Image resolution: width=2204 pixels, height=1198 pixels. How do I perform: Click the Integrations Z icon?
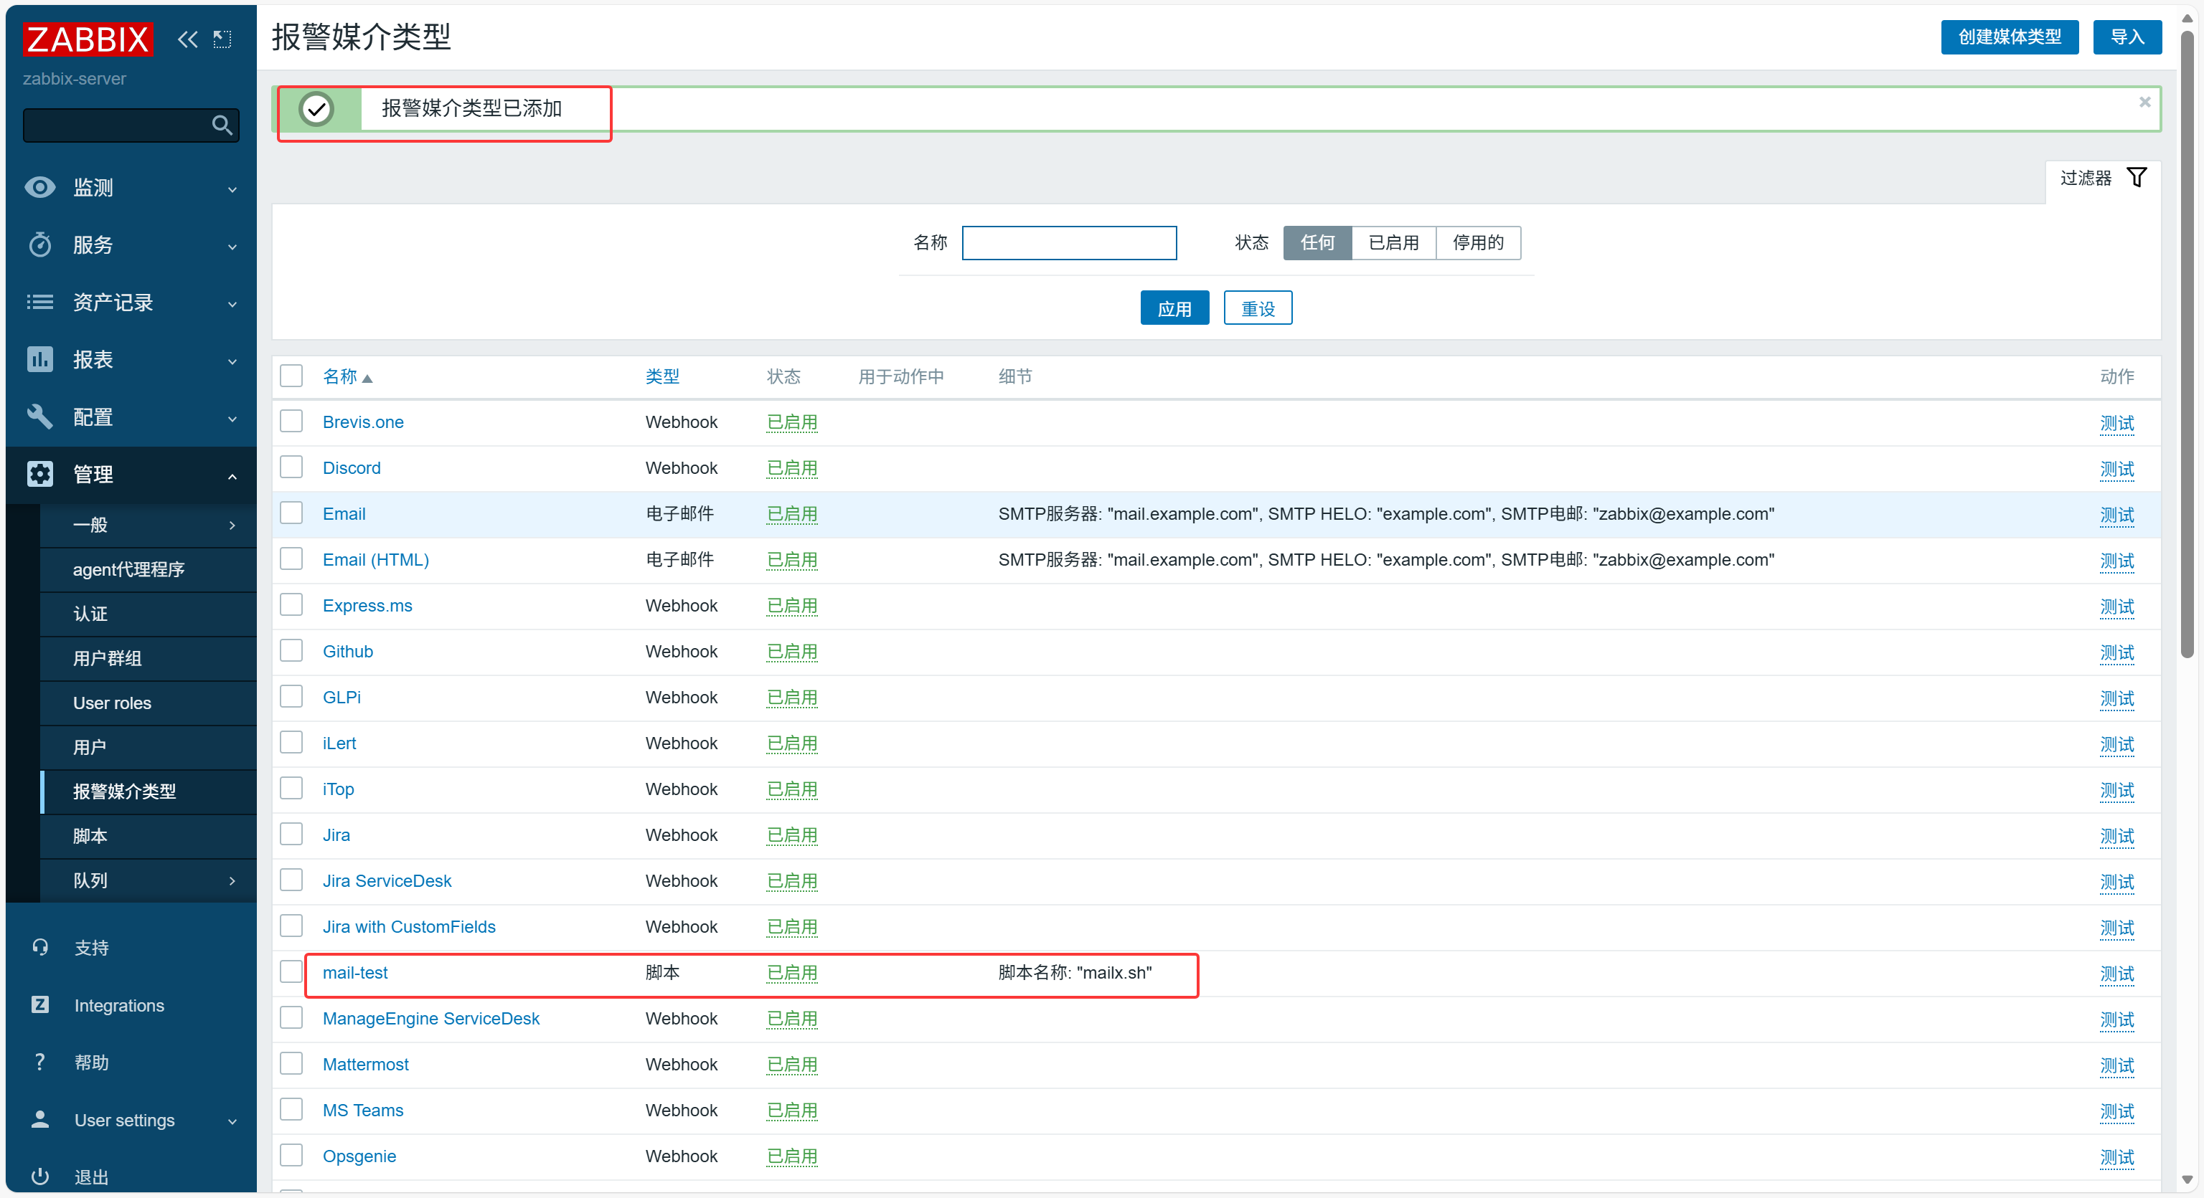[x=40, y=1004]
